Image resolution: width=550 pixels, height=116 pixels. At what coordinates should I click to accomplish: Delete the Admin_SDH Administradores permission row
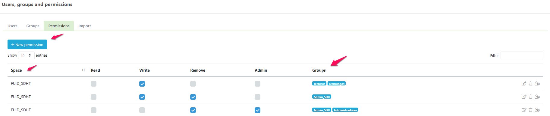[x=530, y=110]
